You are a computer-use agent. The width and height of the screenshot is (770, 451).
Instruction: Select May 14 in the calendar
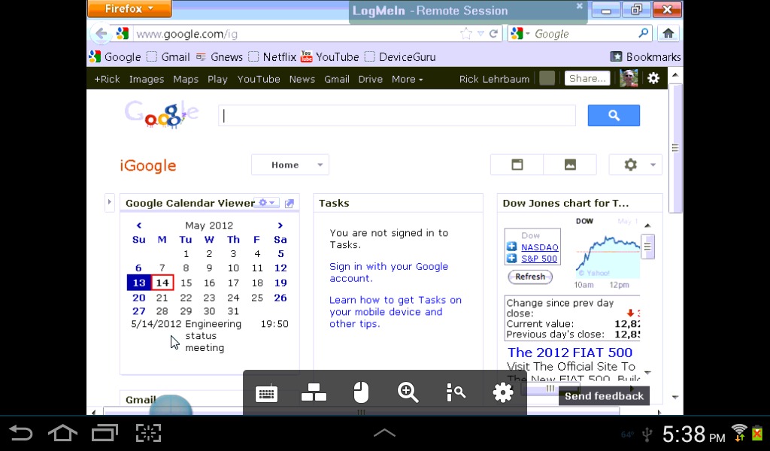coord(162,283)
